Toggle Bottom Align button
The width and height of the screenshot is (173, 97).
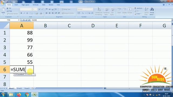pyautogui.click(x=53, y=9)
